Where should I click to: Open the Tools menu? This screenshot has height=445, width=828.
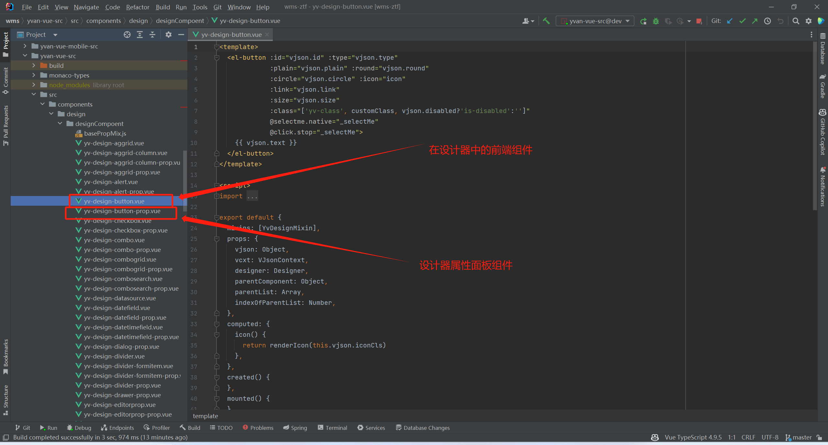[200, 7]
